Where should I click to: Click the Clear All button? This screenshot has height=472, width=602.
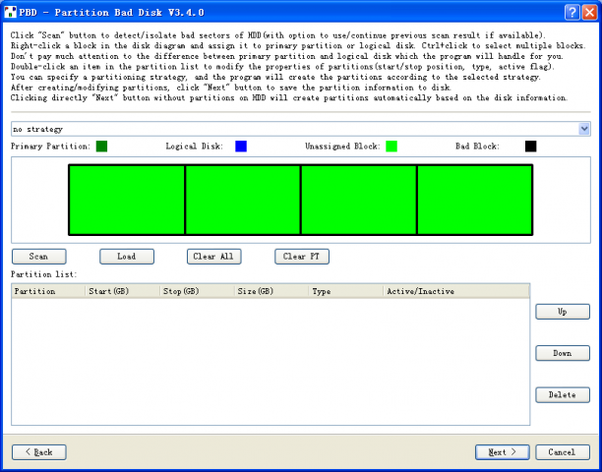(214, 257)
